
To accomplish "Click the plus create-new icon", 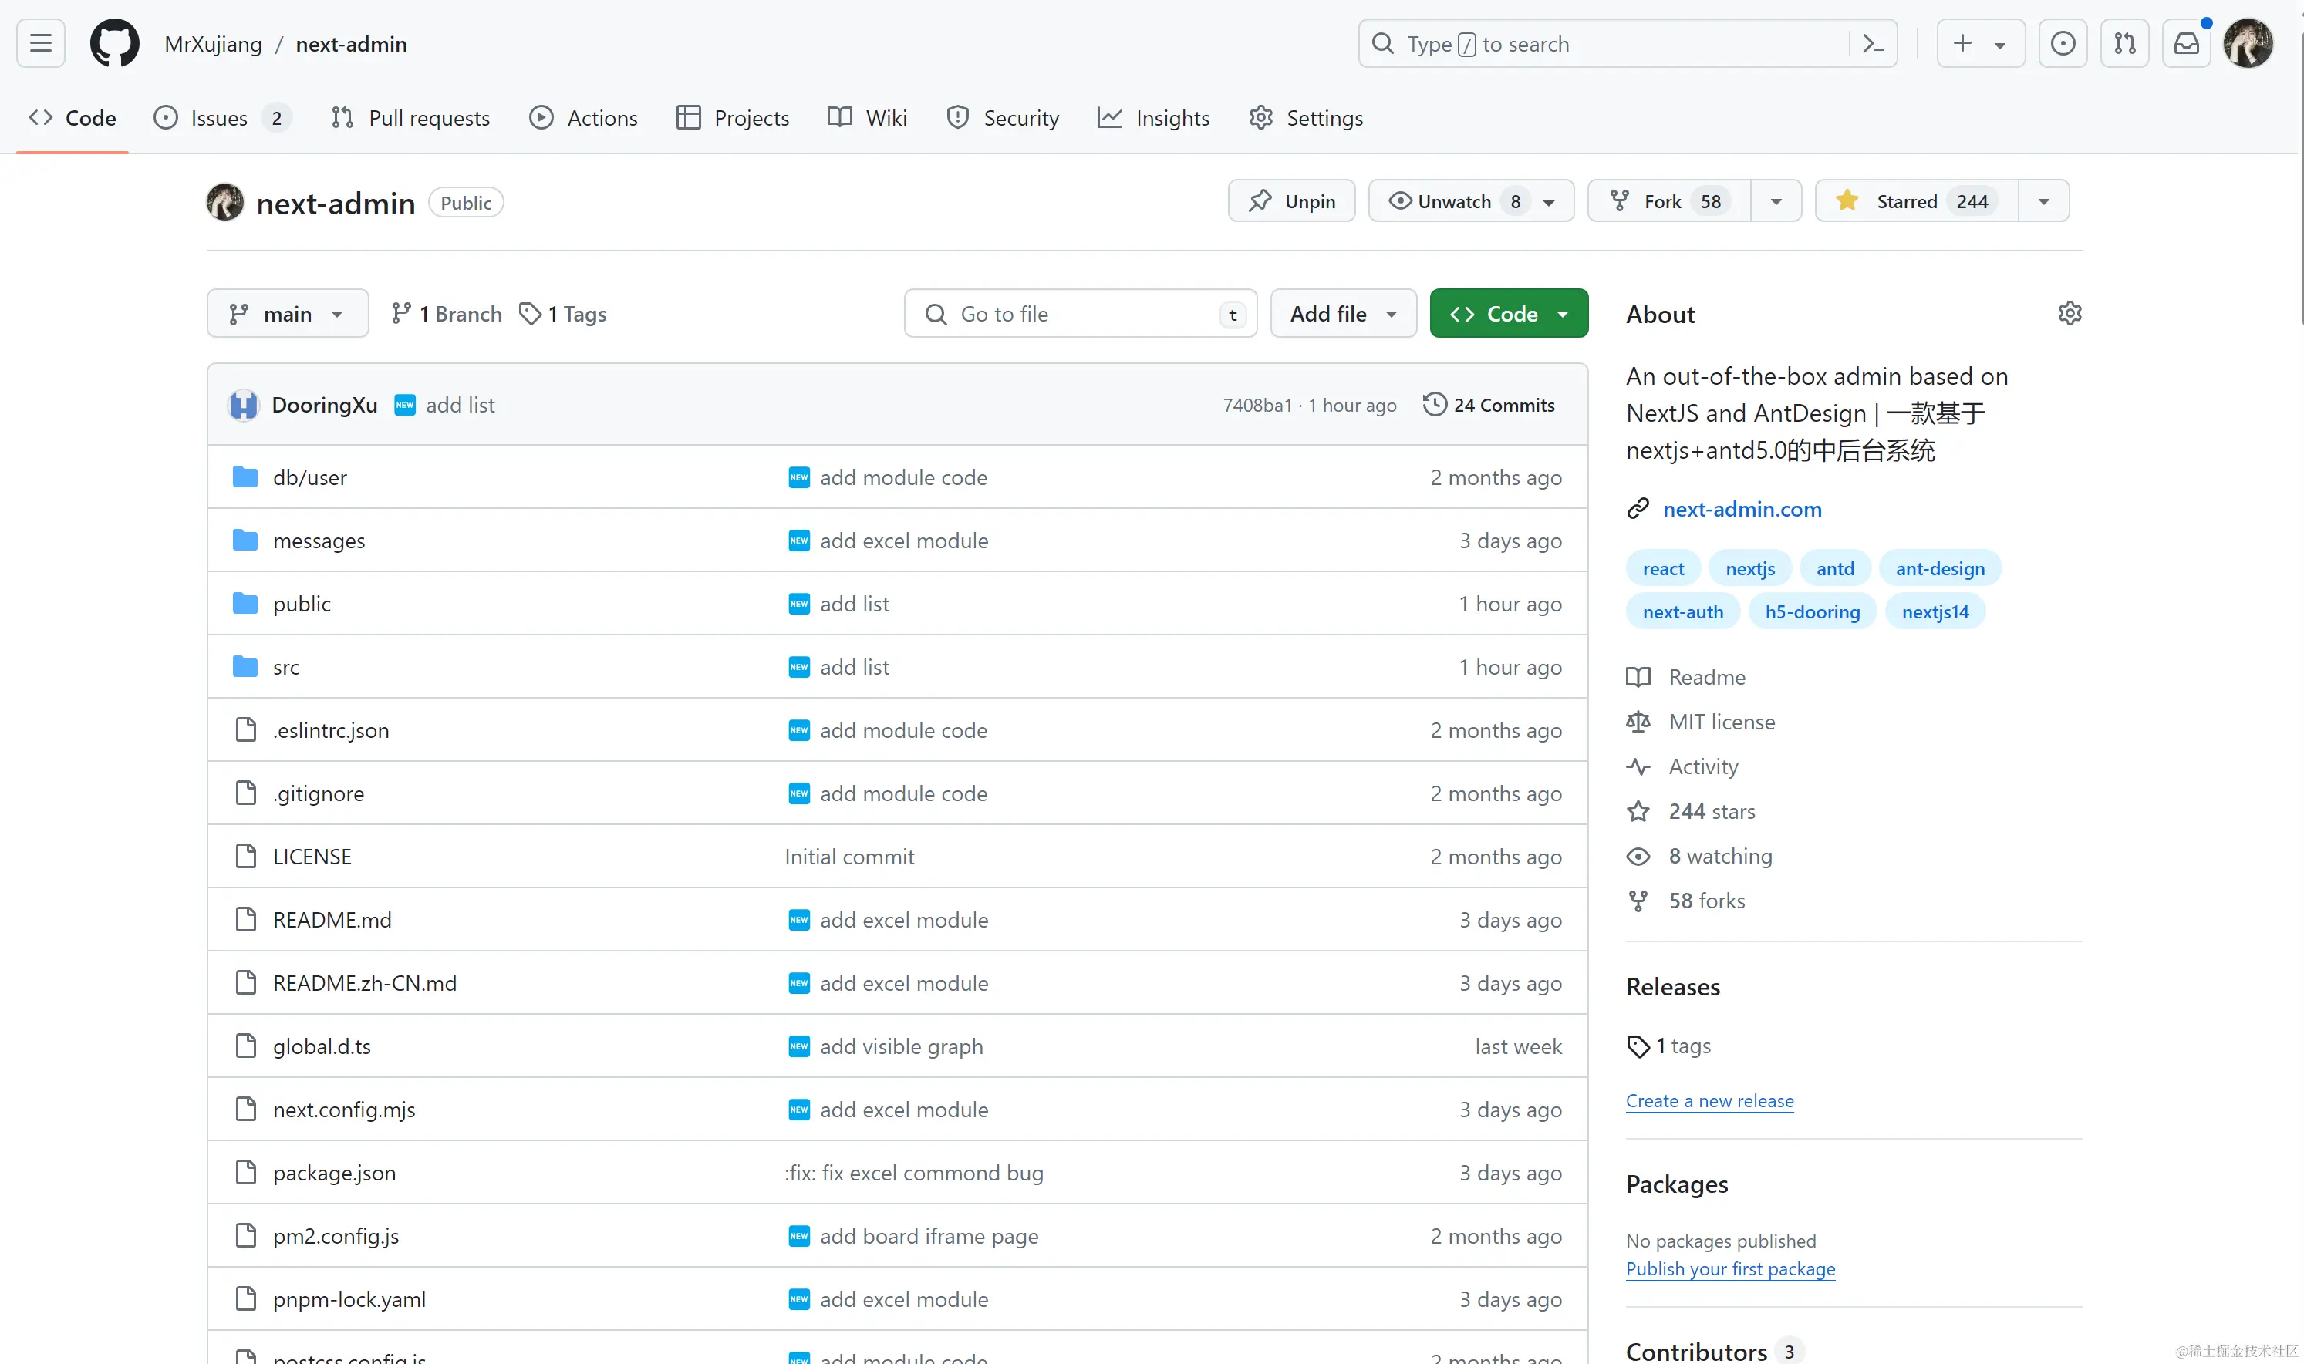I will click(x=1962, y=43).
